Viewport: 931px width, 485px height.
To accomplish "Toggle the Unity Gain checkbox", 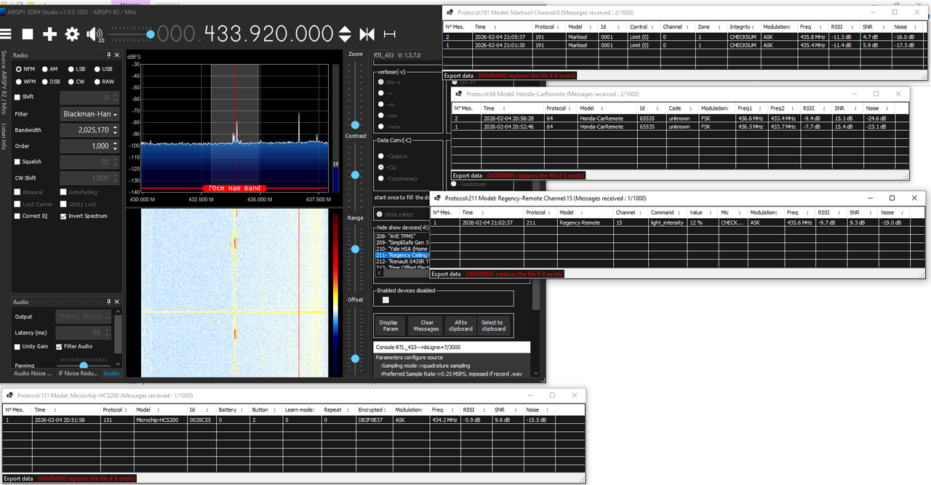I will pos(18,346).
